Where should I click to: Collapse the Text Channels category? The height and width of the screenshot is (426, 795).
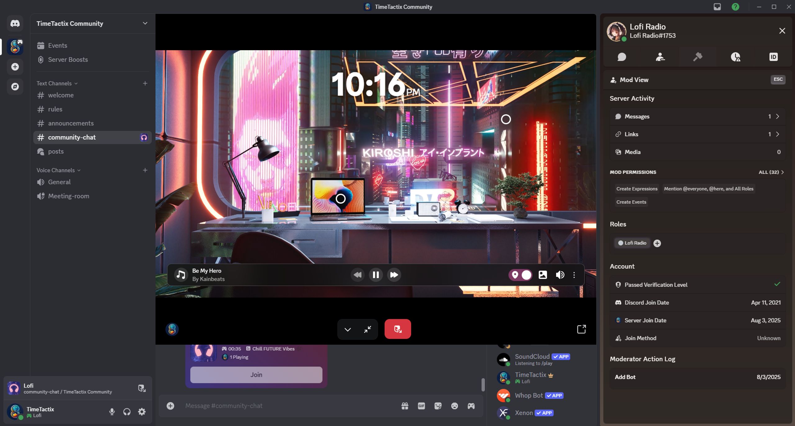tap(57, 83)
